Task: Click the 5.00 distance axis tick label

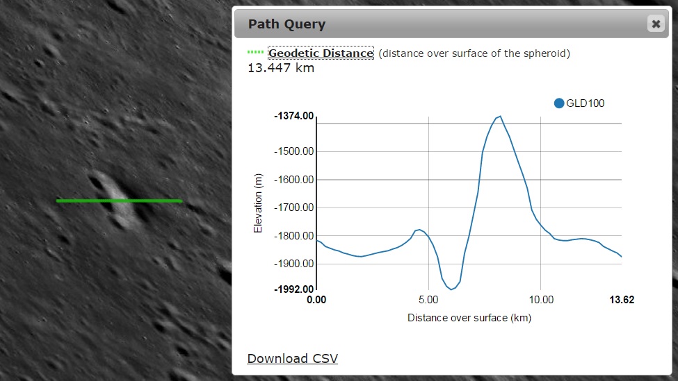Action: (x=428, y=300)
